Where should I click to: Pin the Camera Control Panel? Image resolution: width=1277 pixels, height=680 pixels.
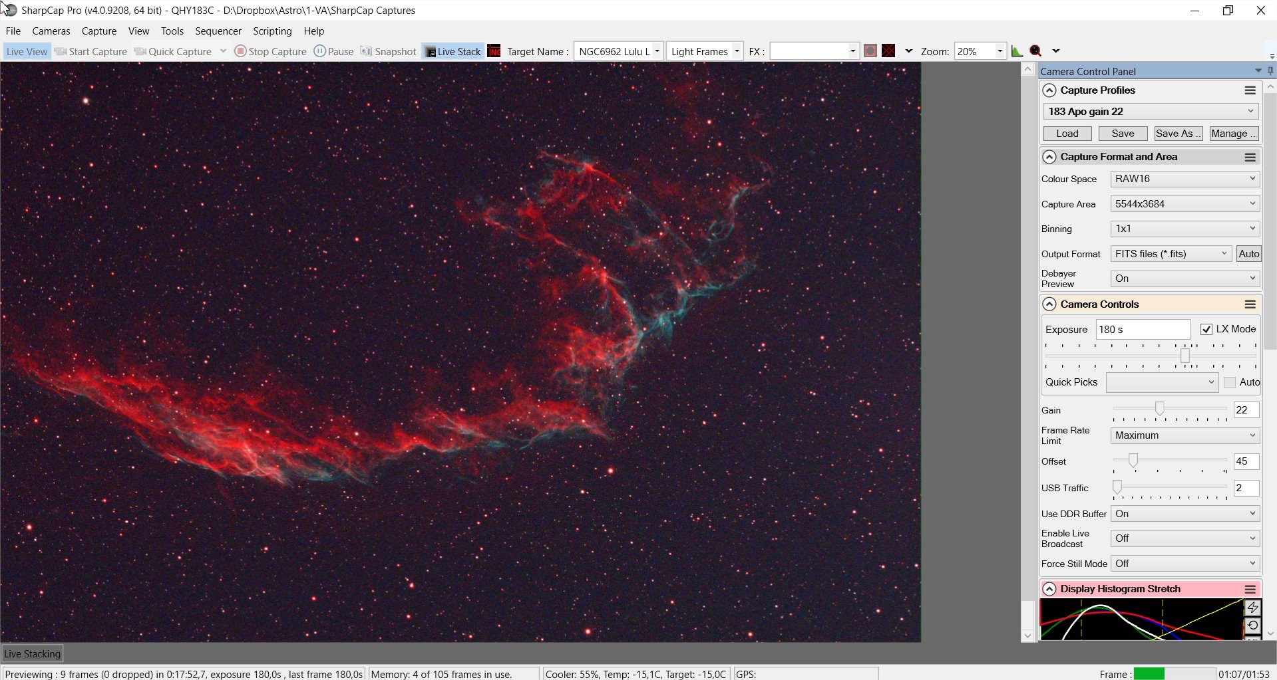click(x=1270, y=71)
